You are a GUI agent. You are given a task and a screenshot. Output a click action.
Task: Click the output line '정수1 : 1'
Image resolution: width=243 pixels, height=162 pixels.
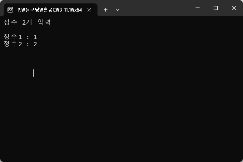pos(20,37)
